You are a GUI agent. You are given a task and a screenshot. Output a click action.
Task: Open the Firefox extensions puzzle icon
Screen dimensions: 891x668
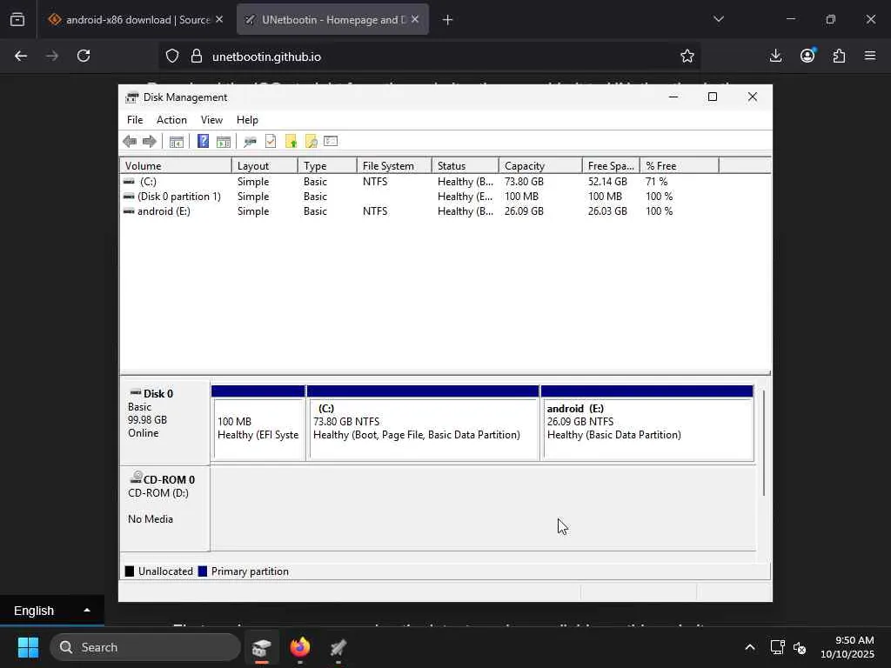click(839, 56)
